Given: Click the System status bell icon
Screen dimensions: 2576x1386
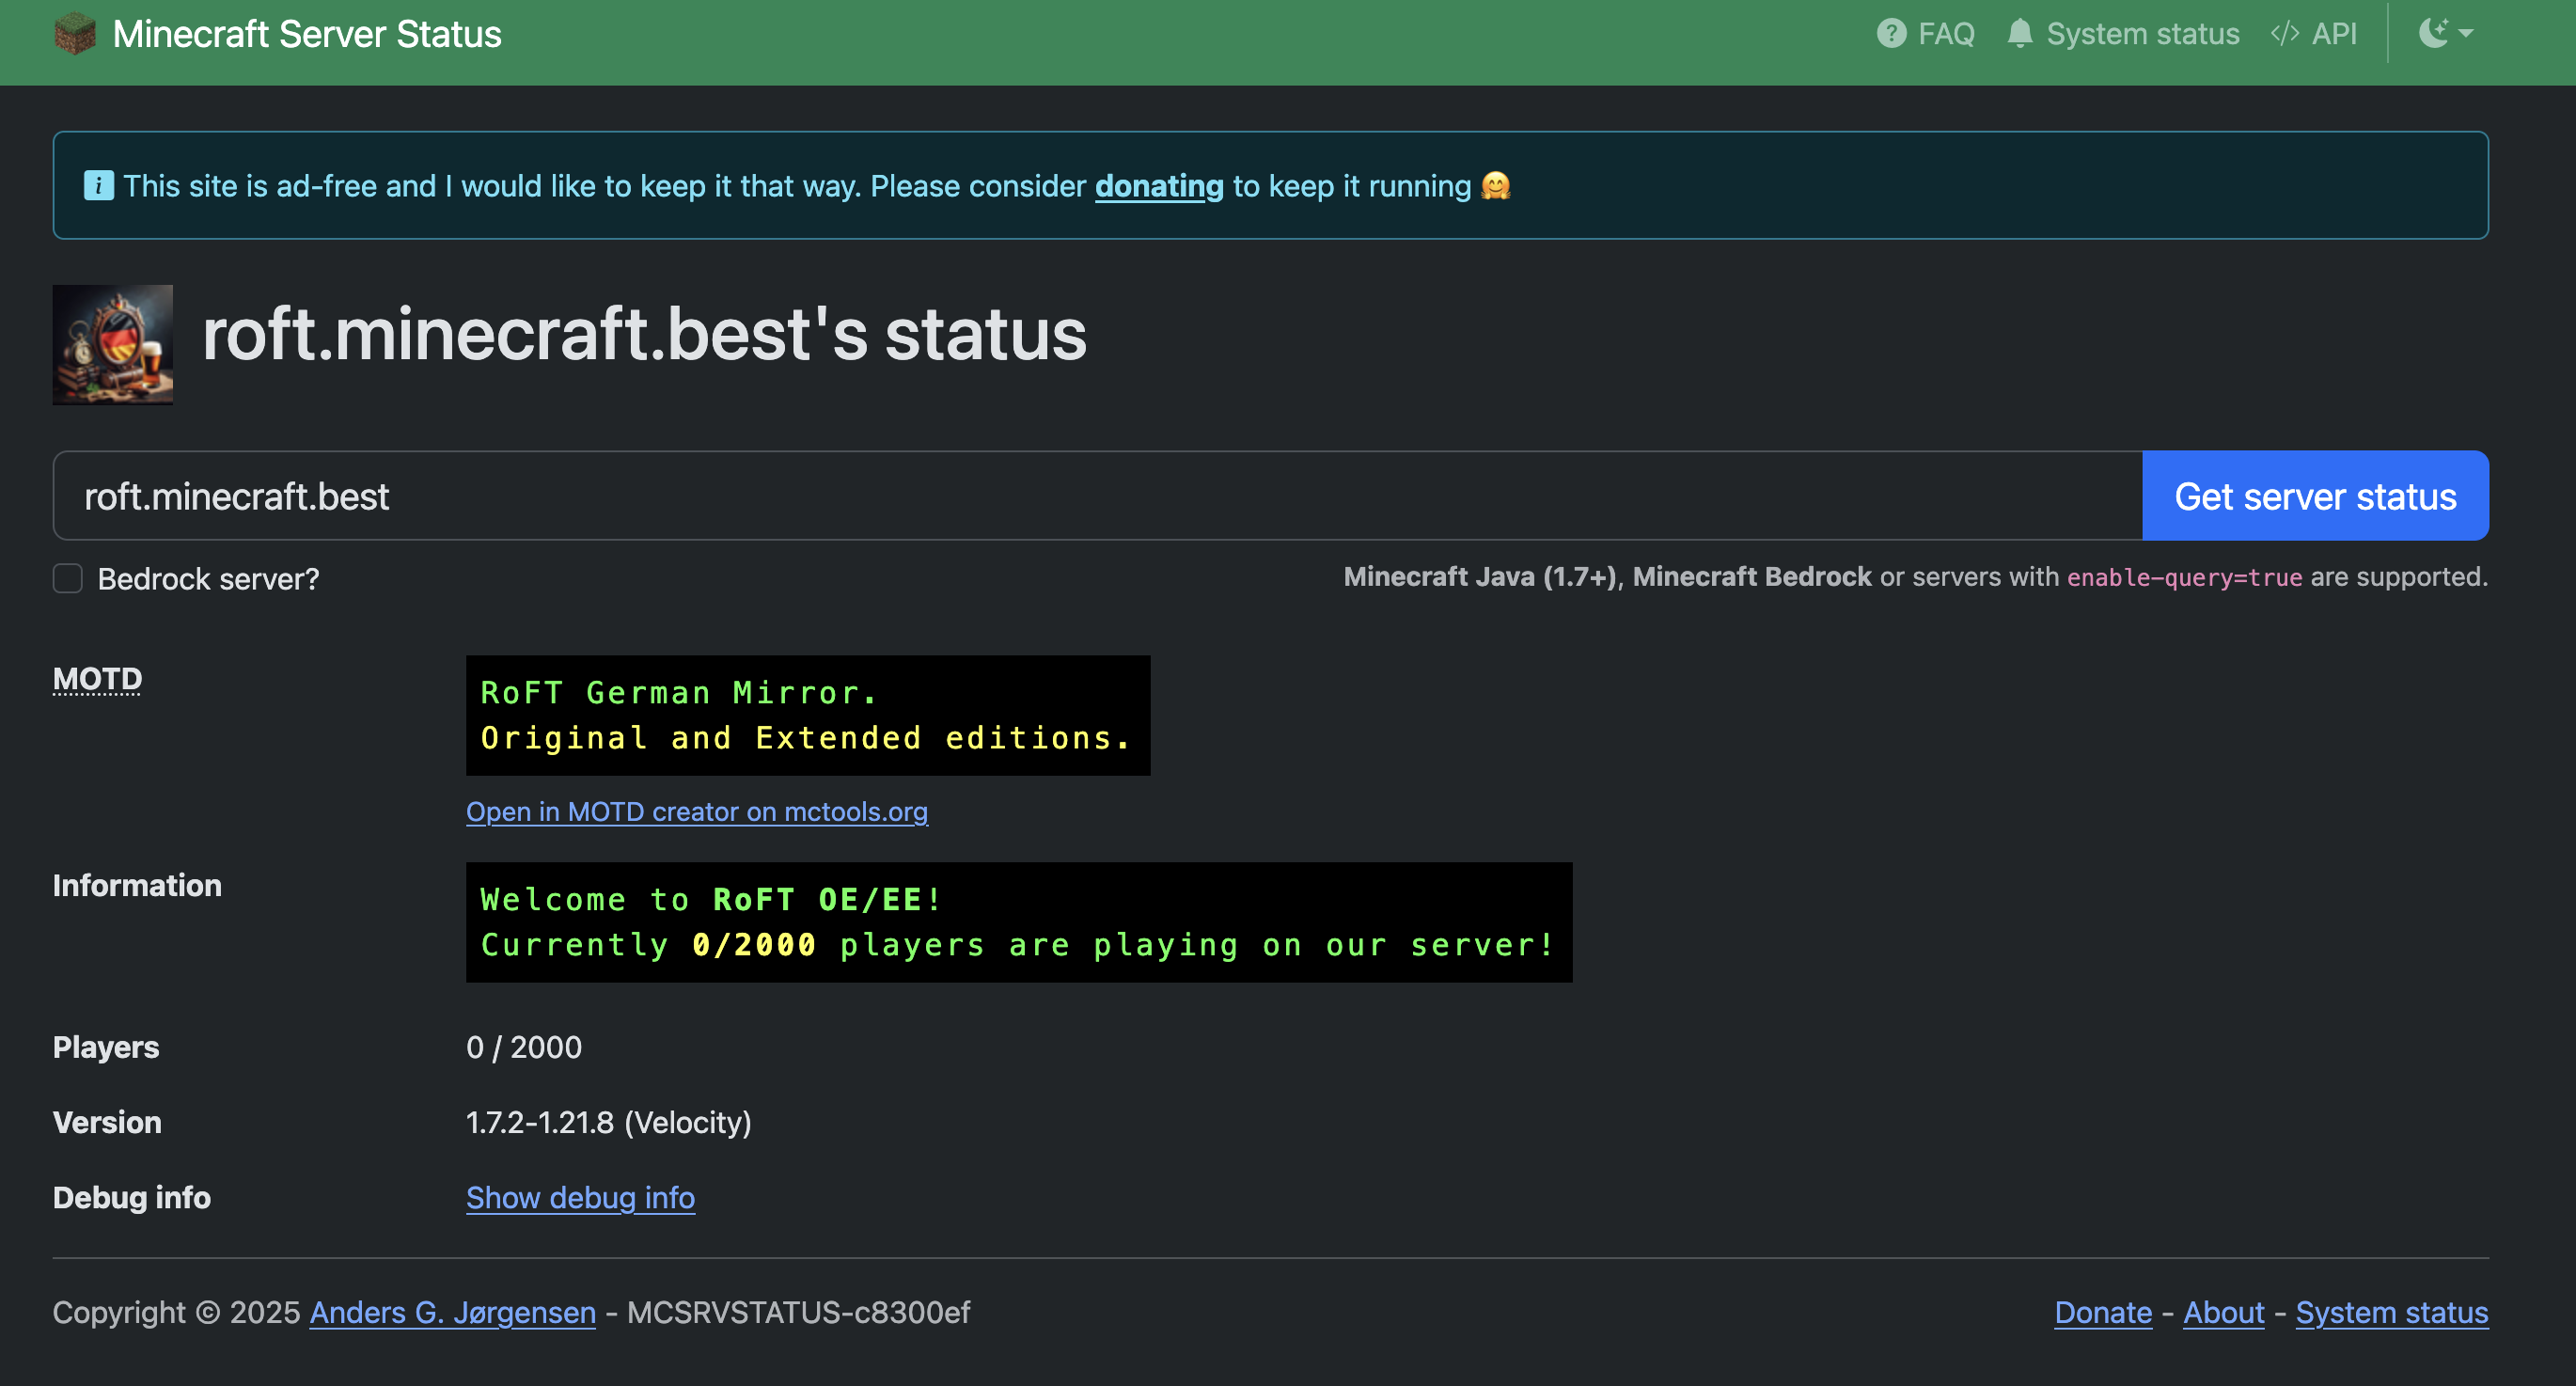Looking at the screenshot, I should pyautogui.click(x=2020, y=34).
